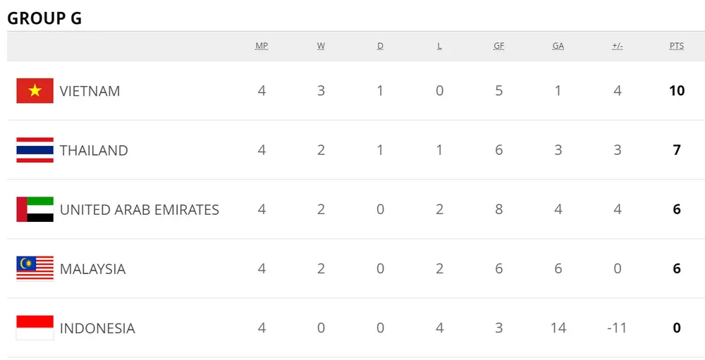Screen dimensions: 705x360
Task: Open the THAILAND team link
Action: coord(94,150)
